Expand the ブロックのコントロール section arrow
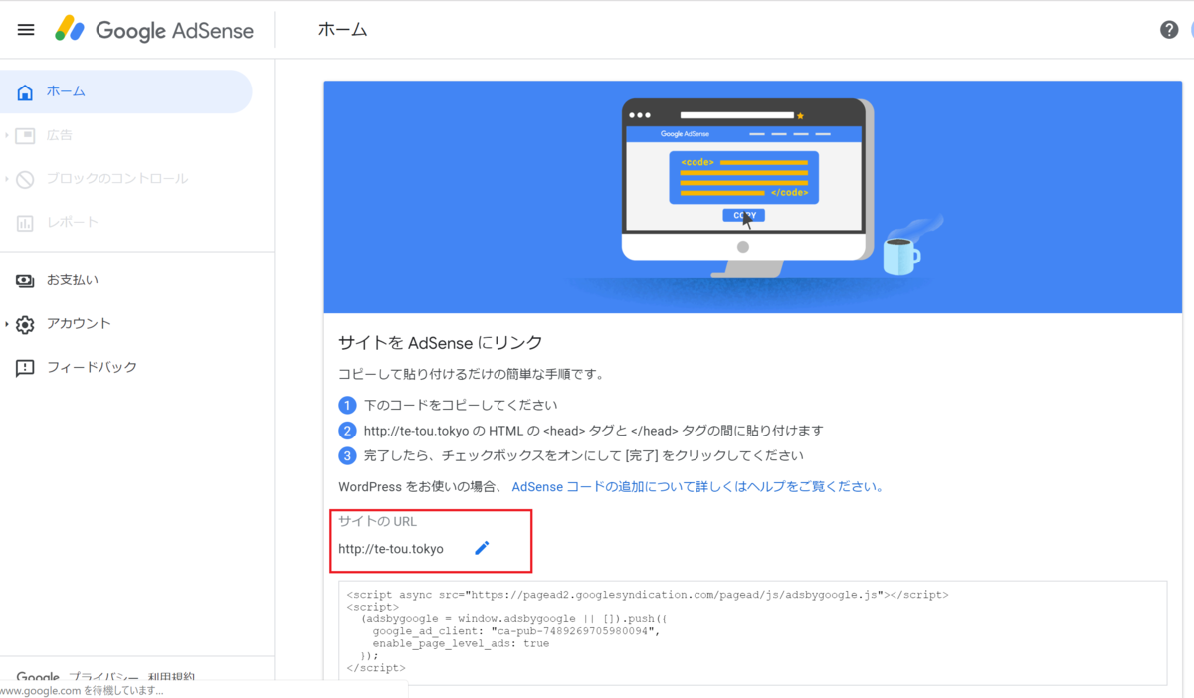Viewport: 1194px width, 698px height. tap(7, 179)
